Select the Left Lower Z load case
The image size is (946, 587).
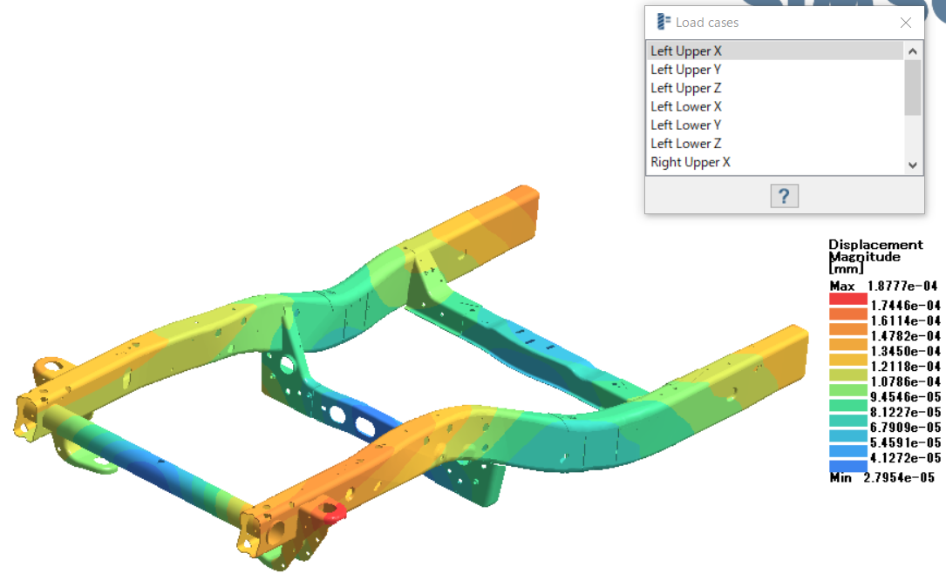(x=685, y=144)
